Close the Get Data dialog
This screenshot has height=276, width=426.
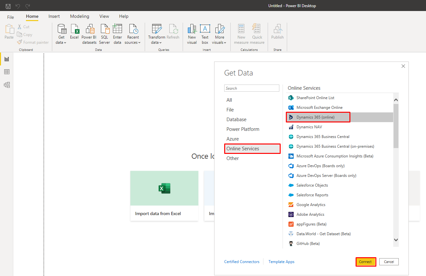403,66
